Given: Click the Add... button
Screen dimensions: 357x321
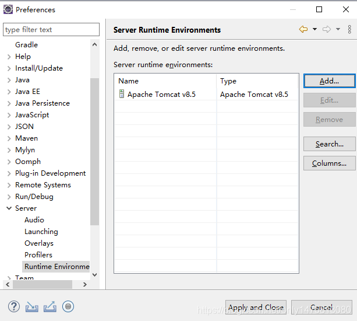Looking at the screenshot, I should click(x=329, y=81).
